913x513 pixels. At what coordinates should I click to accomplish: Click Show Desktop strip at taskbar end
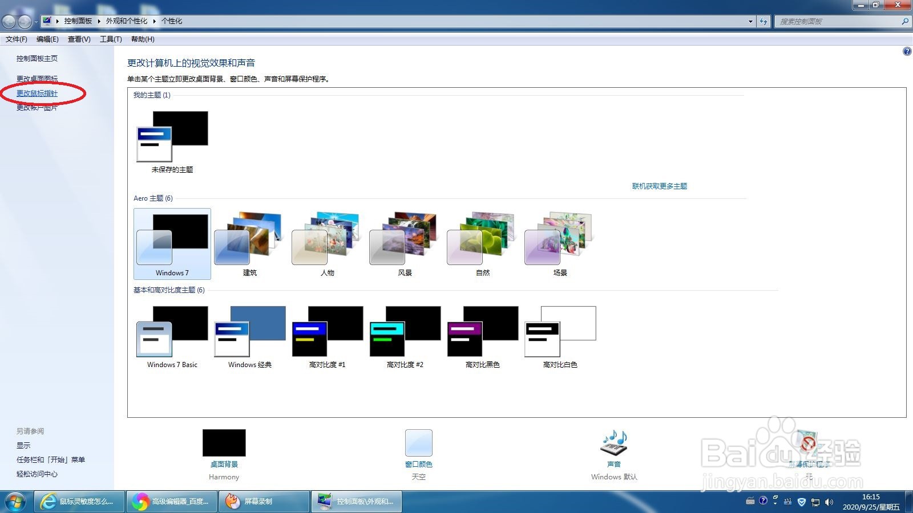(908, 502)
